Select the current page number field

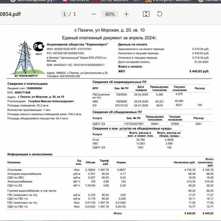tap(64, 14)
